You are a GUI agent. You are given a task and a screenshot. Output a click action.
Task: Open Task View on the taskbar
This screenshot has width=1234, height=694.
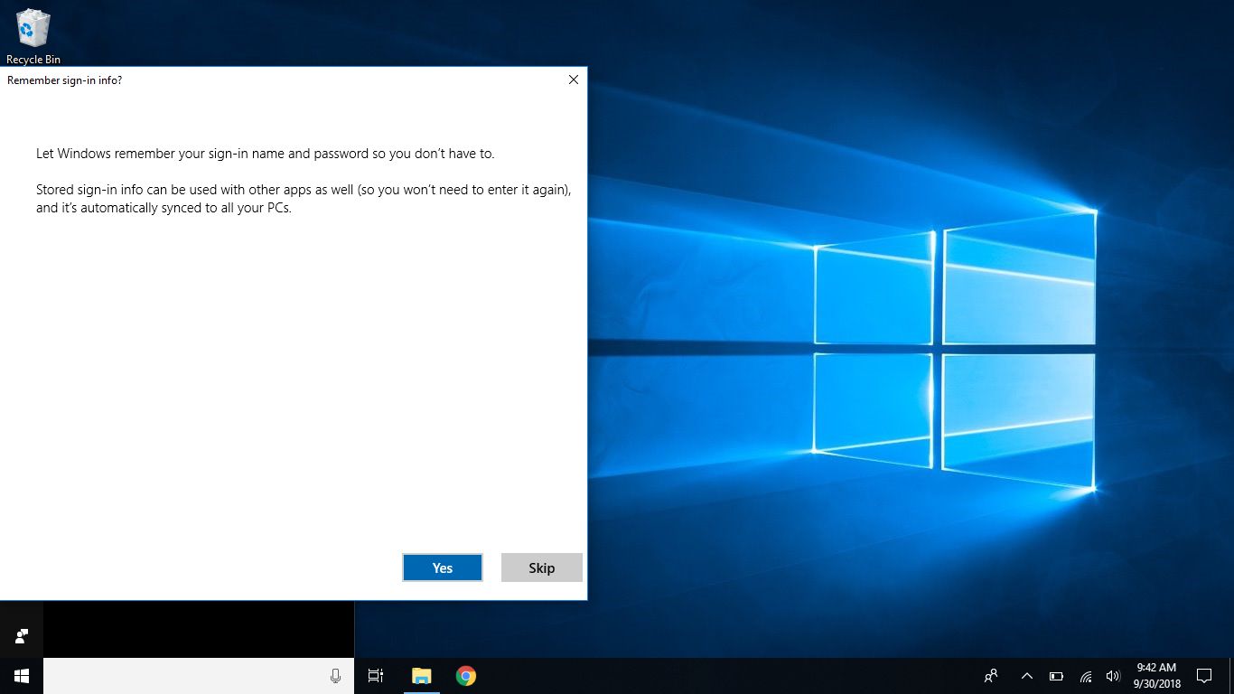pyautogui.click(x=376, y=676)
